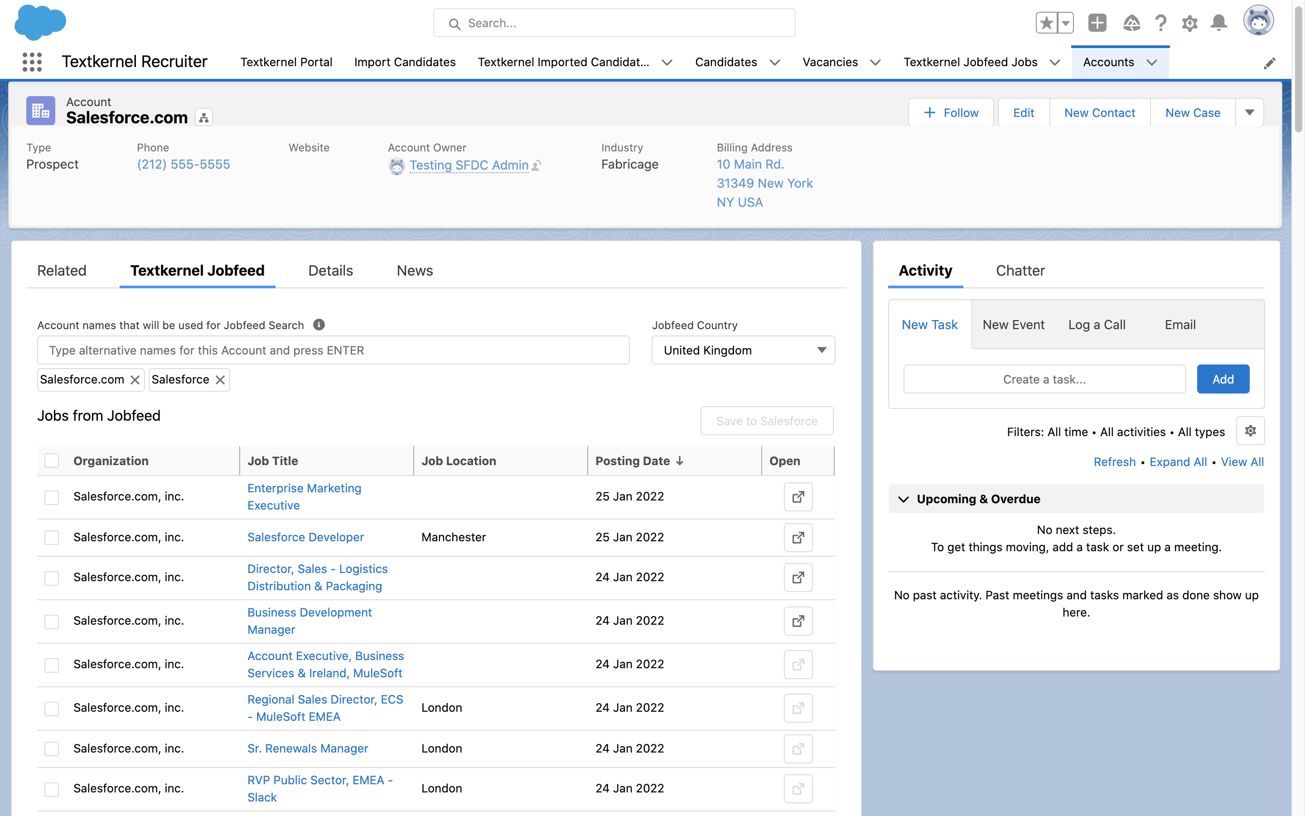
Task: Collapse the Upcoming & Overdue section
Action: [x=904, y=499]
